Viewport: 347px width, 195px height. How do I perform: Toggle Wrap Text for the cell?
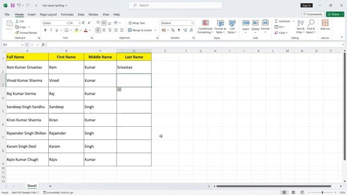tap(137, 23)
